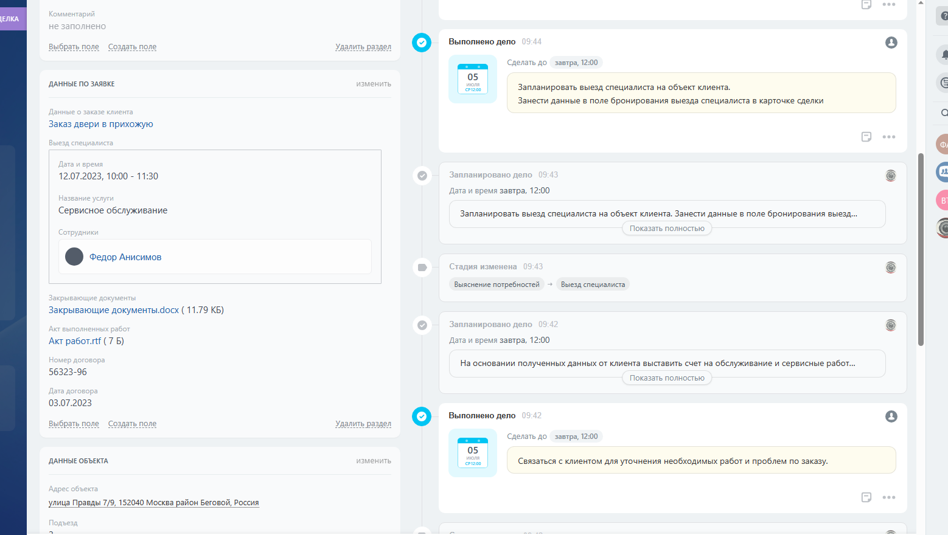Click the partially visible deal tab at left

[x=13, y=19]
